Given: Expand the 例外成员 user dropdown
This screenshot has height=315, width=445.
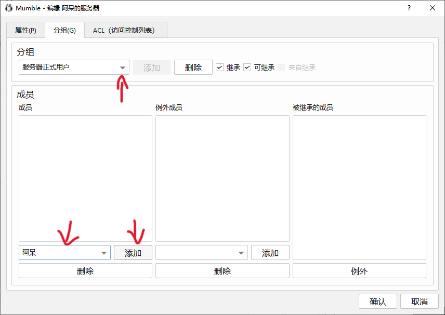Looking at the screenshot, I should click(241, 253).
